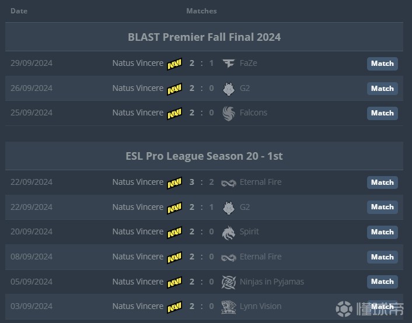Open the Match button for FaZe game

pyautogui.click(x=382, y=64)
